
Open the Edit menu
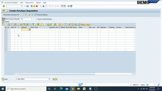[22, 3]
